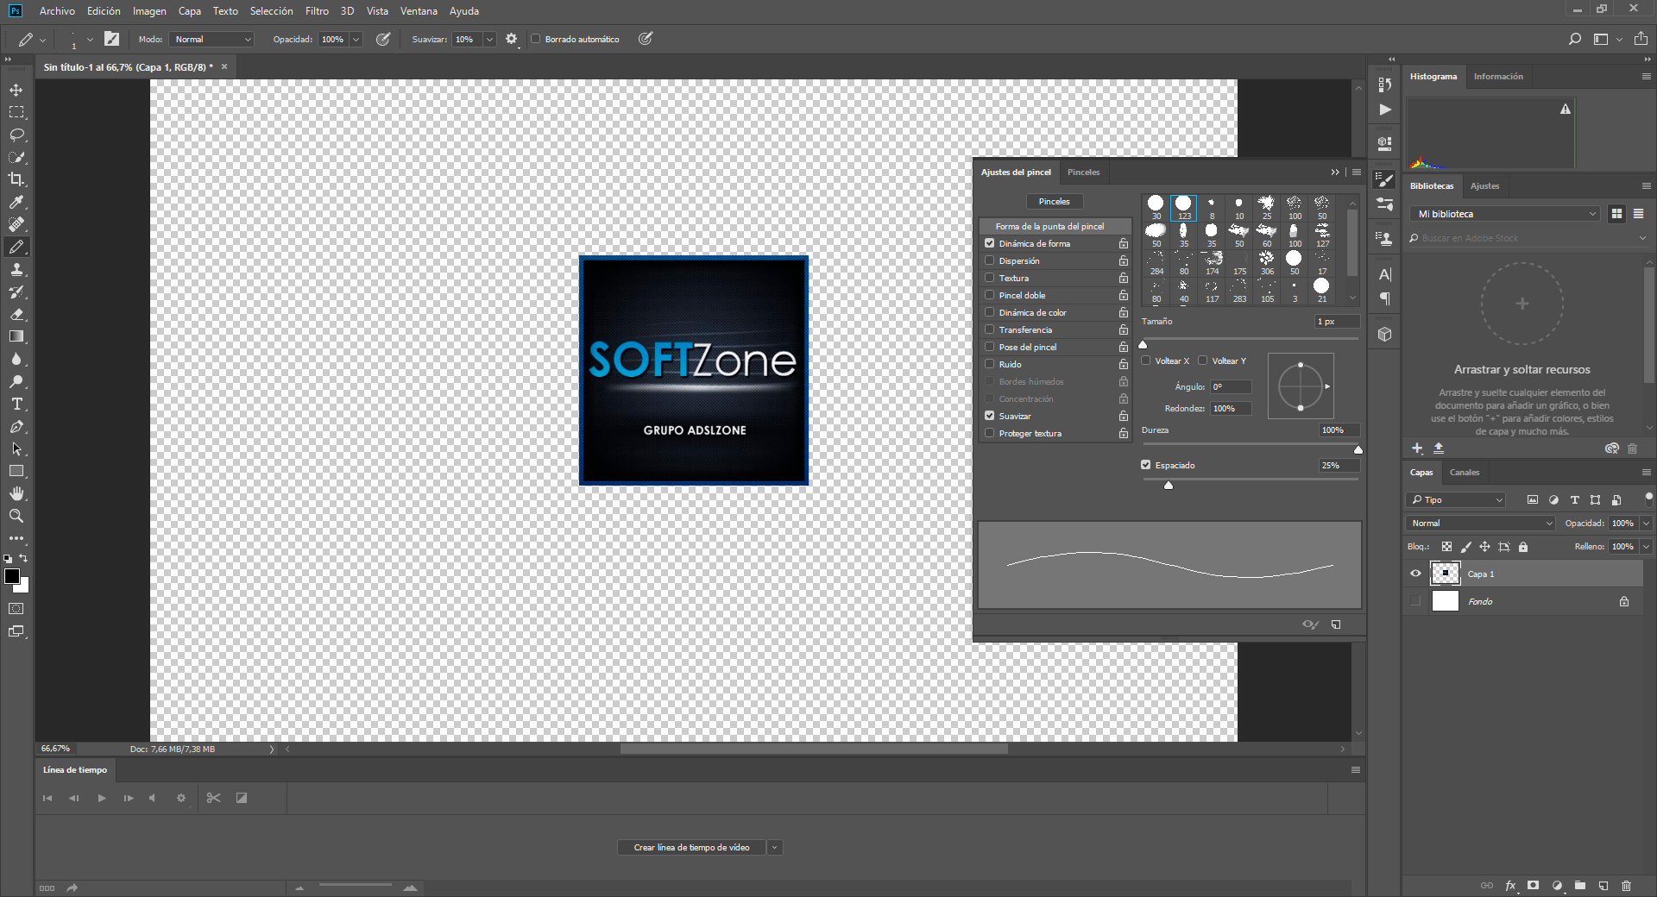This screenshot has height=897, width=1657.
Task: Add content to library with plus icon
Action: (x=1417, y=448)
